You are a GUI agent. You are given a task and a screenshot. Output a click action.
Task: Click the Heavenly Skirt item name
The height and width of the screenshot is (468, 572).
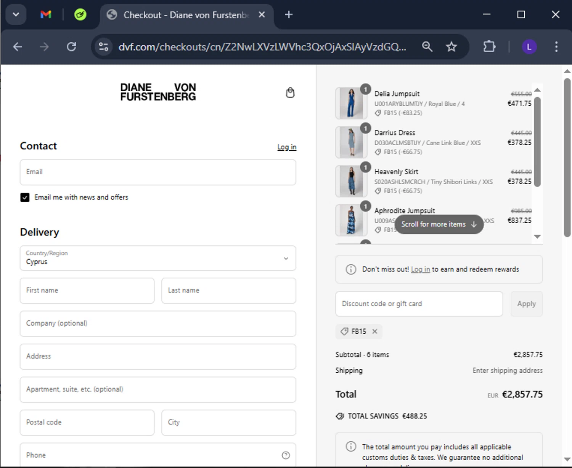pos(396,172)
